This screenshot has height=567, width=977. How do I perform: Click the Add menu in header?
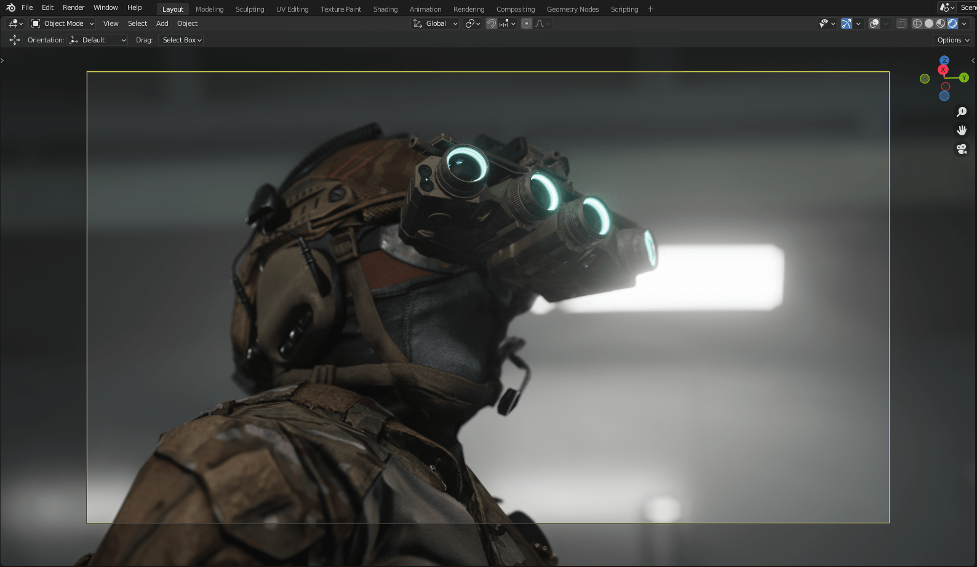tap(162, 23)
